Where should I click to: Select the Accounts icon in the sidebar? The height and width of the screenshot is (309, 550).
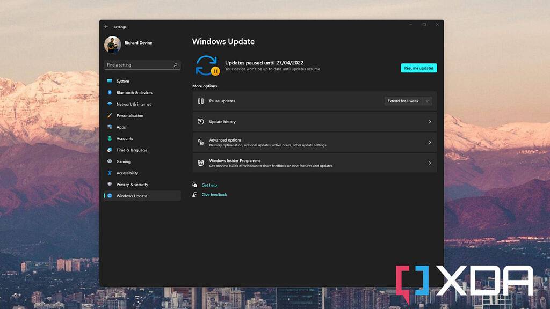tap(110, 138)
